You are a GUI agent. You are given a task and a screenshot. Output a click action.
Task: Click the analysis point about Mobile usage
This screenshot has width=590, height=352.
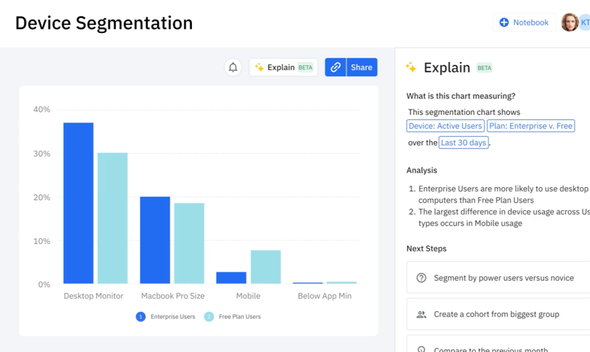click(503, 217)
